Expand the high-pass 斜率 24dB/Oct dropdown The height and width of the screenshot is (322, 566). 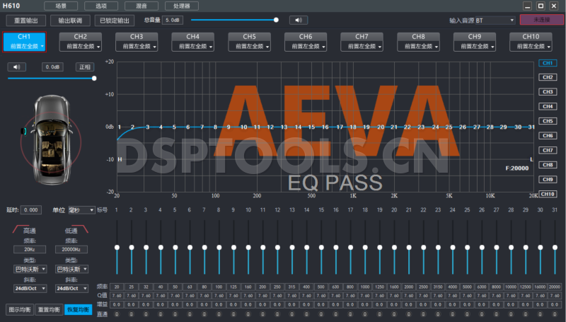(x=30, y=289)
